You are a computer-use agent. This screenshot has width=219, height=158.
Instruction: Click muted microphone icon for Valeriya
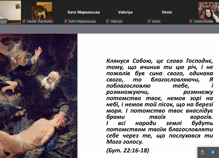[107, 21]
